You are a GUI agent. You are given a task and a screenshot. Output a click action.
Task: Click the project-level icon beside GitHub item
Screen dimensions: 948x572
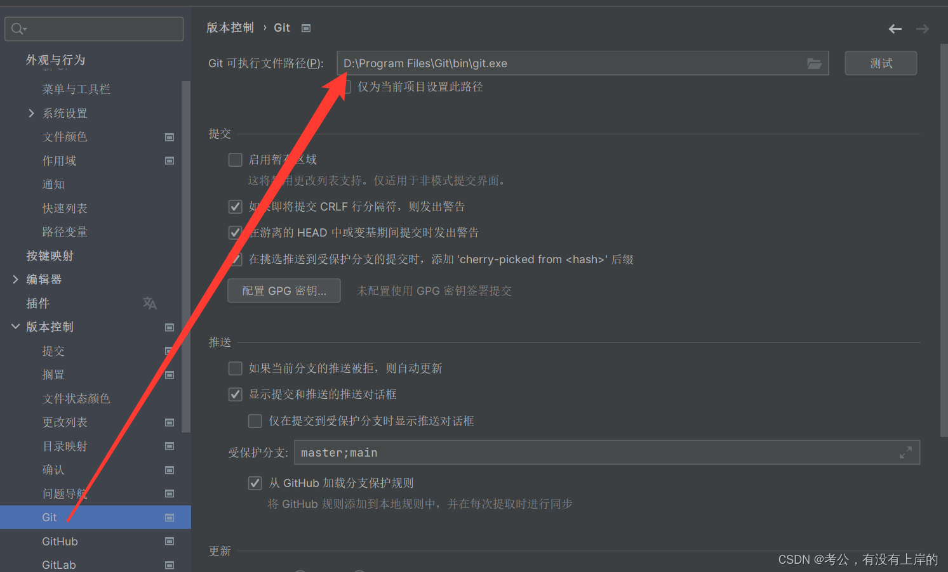(170, 541)
